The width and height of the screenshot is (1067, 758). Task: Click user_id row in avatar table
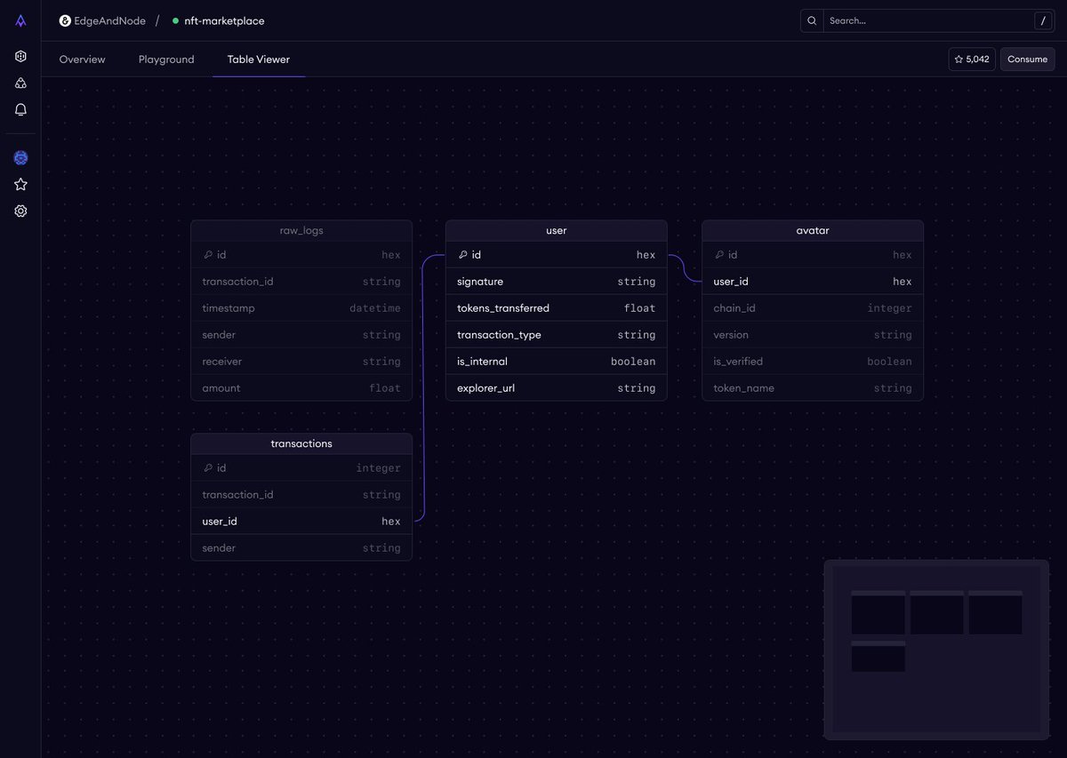(813, 282)
